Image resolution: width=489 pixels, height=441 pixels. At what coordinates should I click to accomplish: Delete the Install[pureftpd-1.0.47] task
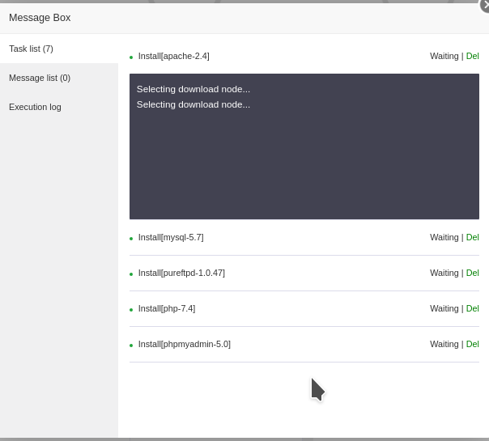pos(473,273)
